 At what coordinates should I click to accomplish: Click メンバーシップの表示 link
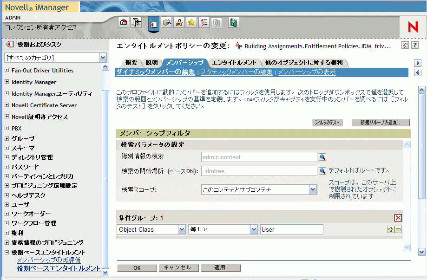click(x=307, y=72)
